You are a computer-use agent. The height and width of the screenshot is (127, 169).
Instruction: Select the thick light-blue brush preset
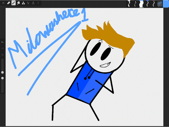tap(141, 4)
